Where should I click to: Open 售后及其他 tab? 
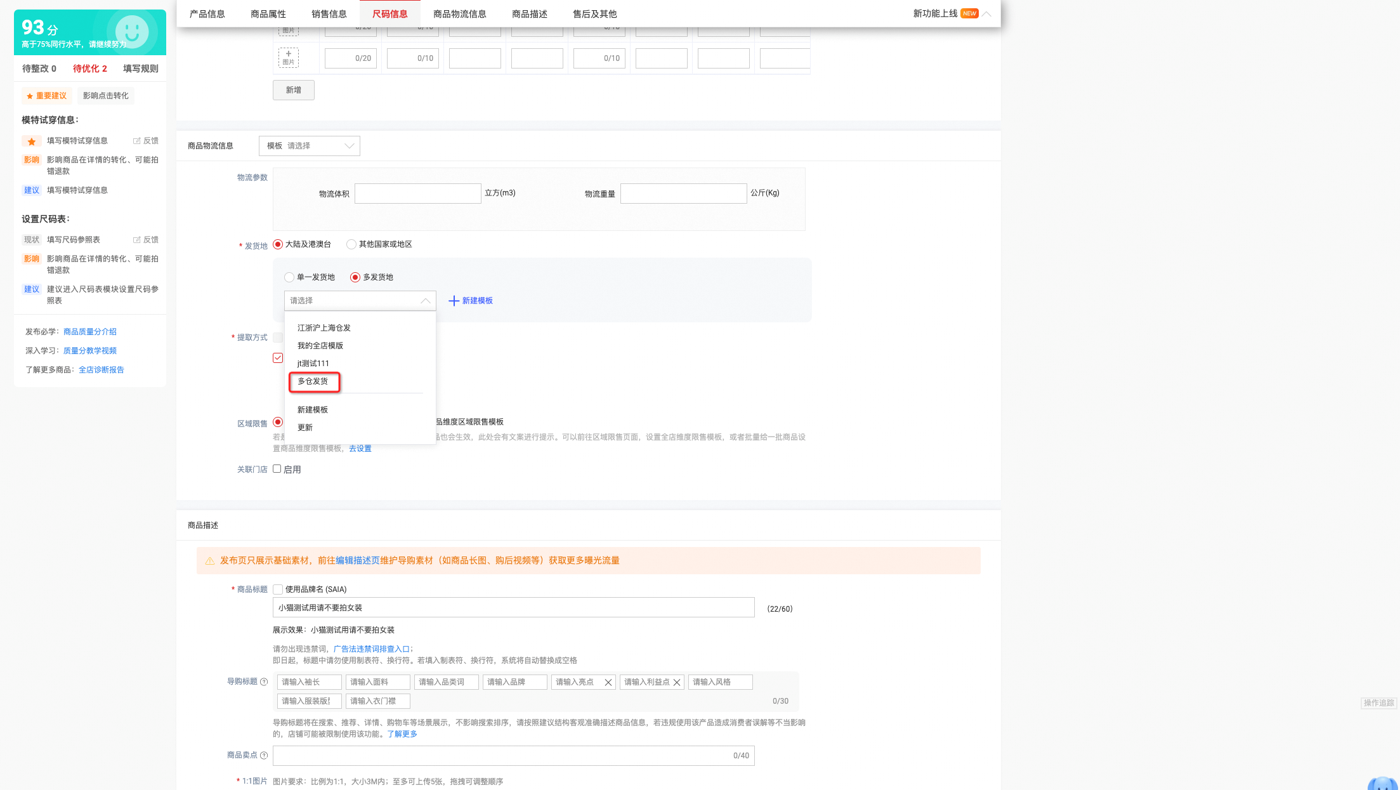(x=595, y=13)
